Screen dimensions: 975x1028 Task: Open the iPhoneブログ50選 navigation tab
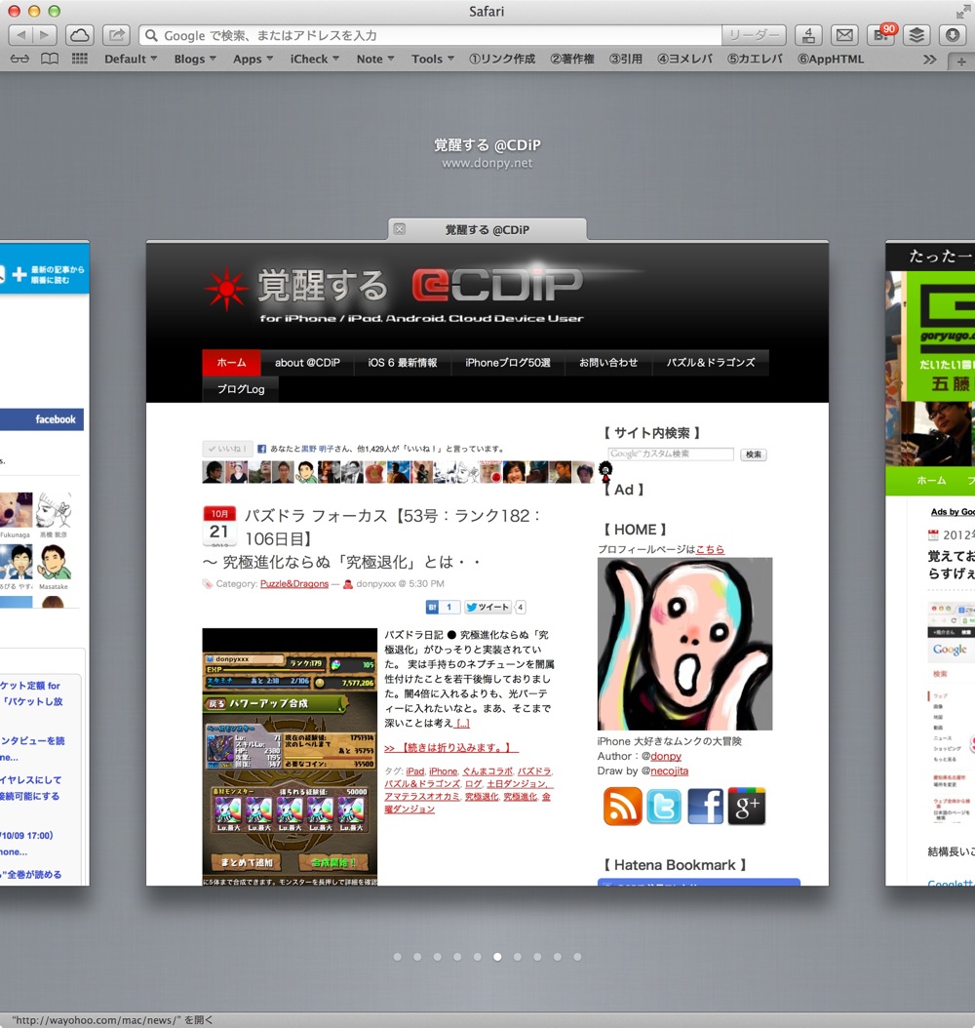coord(508,363)
